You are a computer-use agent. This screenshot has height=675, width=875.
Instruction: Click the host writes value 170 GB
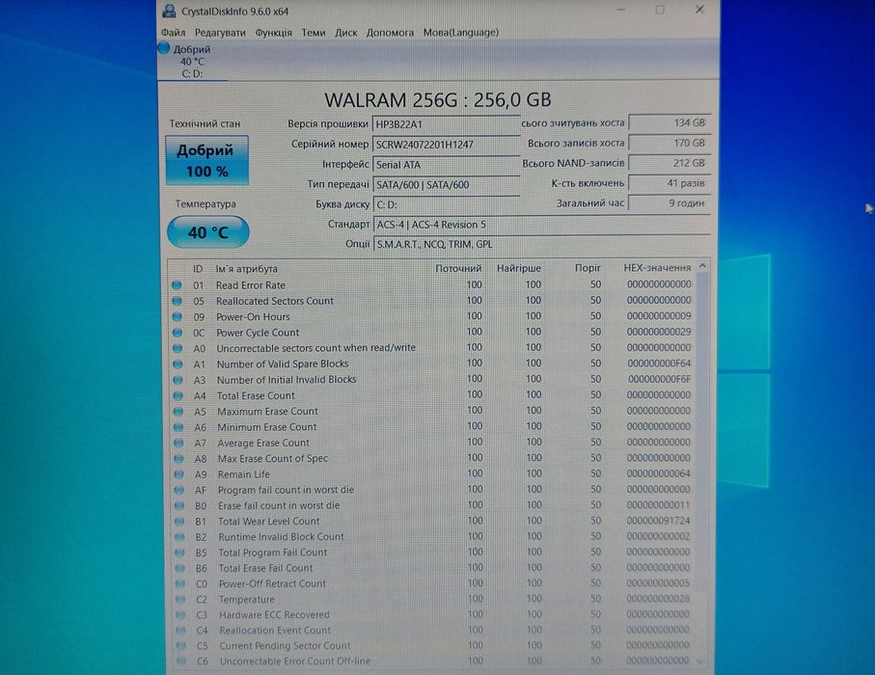tap(670, 143)
